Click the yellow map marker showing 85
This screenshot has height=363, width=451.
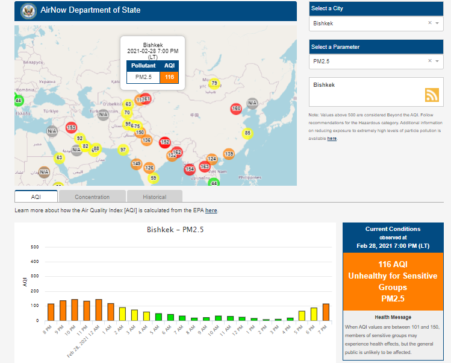pyautogui.click(x=247, y=133)
